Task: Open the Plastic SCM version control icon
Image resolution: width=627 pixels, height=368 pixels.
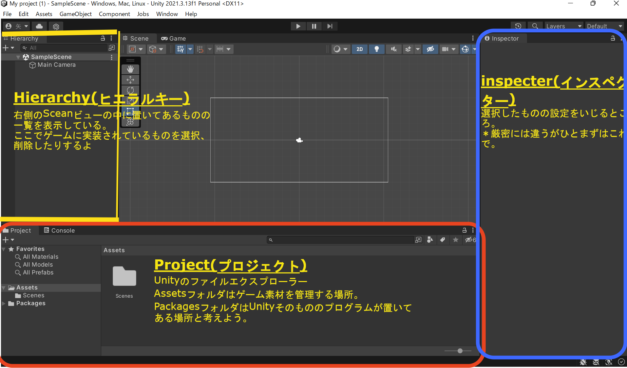Action: click(56, 26)
